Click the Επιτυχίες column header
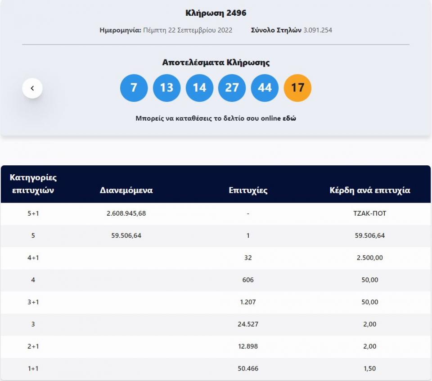The height and width of the screenshot is (381, 432). pyautogui.click(x=248, y=190)
